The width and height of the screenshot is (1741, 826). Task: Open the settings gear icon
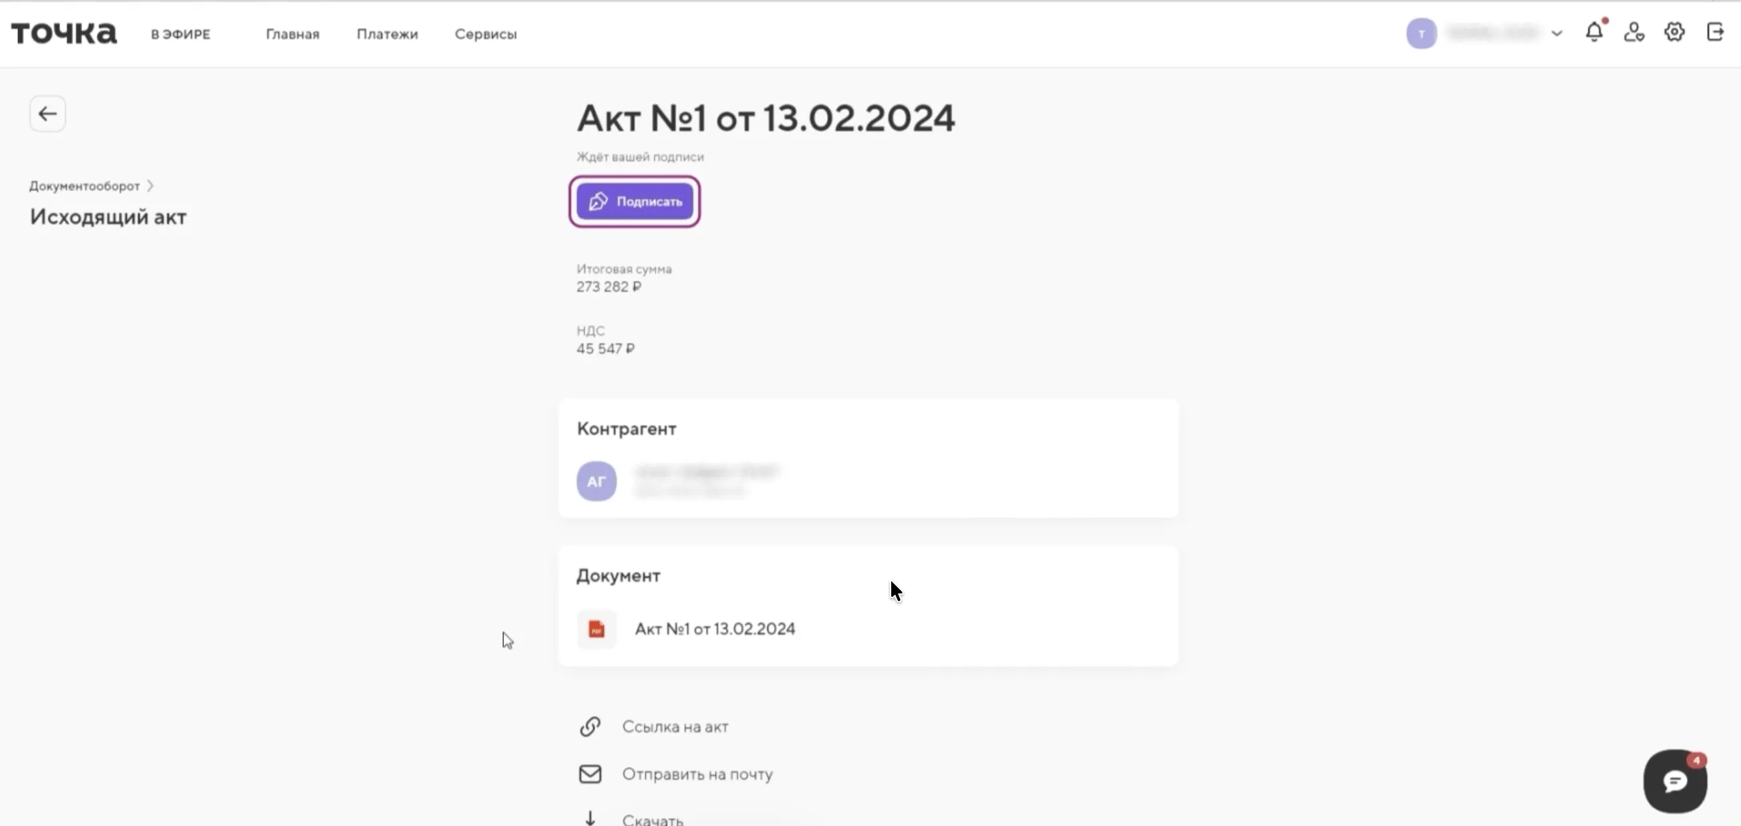[1674, 32]
